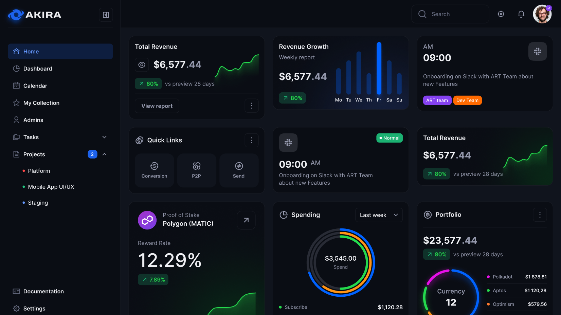This screenshot has width=561, height=315.
Task: Click the Portfolio coin icon
Action: 428,215
